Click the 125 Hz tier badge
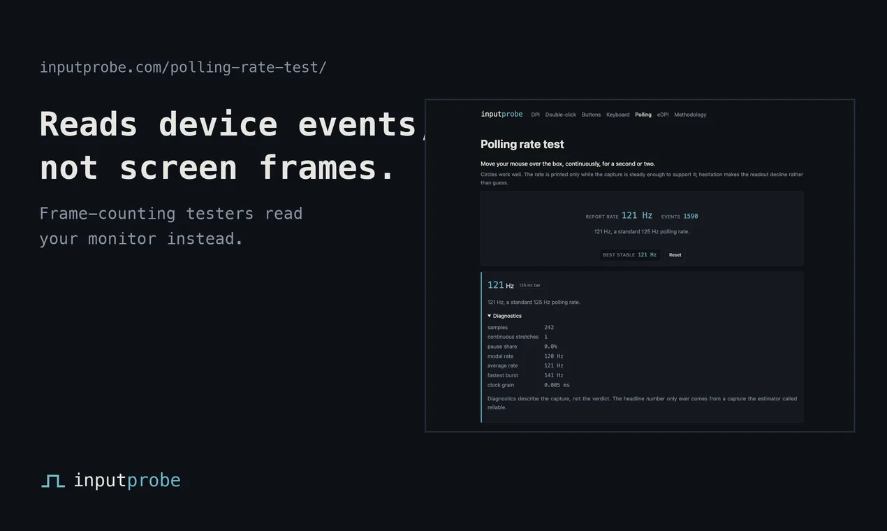 [529, 285]
